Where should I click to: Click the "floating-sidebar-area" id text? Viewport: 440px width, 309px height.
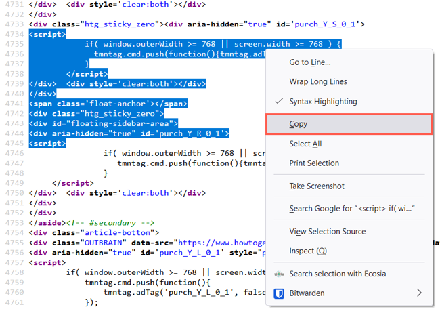point(120,123)
